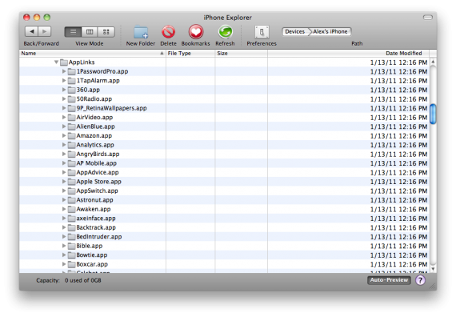This screenshot has width=456, height=317.
Task: Select the 1PasswordPro.app file name
Action: click(102, 71)
